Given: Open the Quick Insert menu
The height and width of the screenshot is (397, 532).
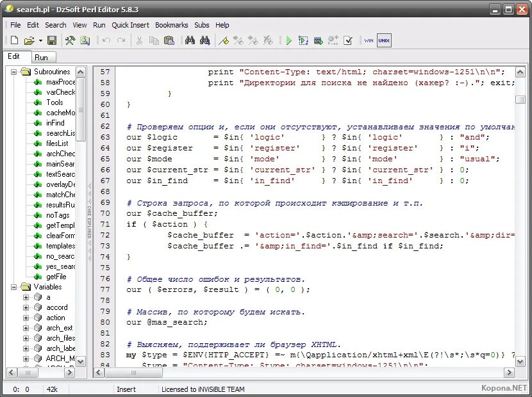Looking at the screenshot, I should [130, 25].
